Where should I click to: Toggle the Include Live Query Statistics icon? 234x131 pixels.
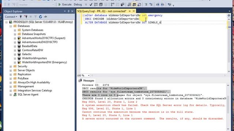click(118, 5)
